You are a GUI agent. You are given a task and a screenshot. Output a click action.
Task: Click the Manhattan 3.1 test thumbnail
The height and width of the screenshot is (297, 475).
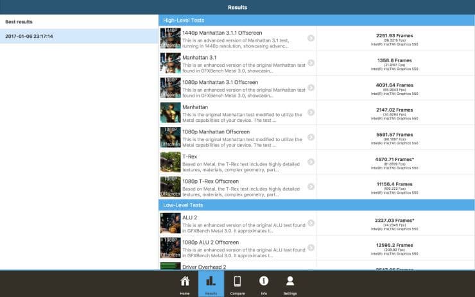click(170, 63)
